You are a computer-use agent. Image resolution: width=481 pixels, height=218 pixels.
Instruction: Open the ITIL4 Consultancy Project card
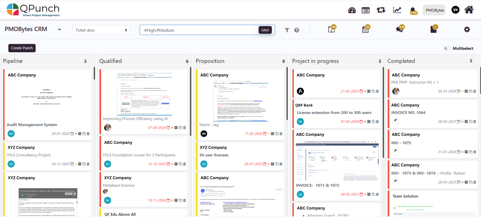(29, 155)
